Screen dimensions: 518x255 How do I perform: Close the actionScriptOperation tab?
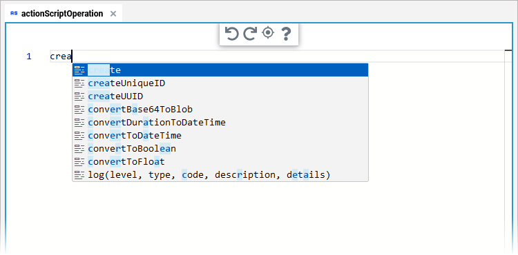(113, 14)
